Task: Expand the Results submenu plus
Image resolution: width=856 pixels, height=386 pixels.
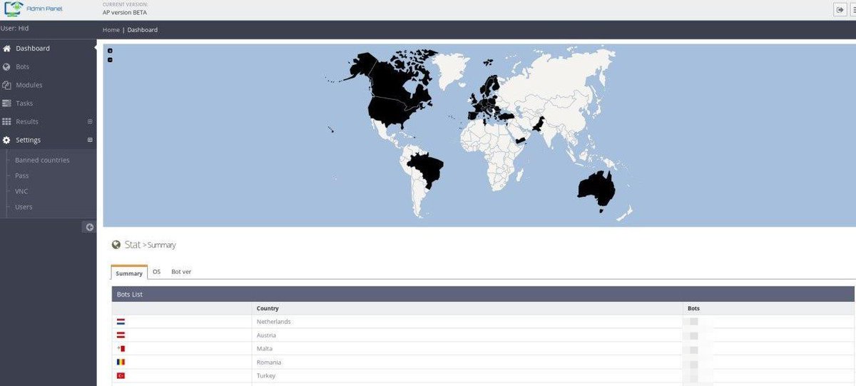Action: coord(90,122)
